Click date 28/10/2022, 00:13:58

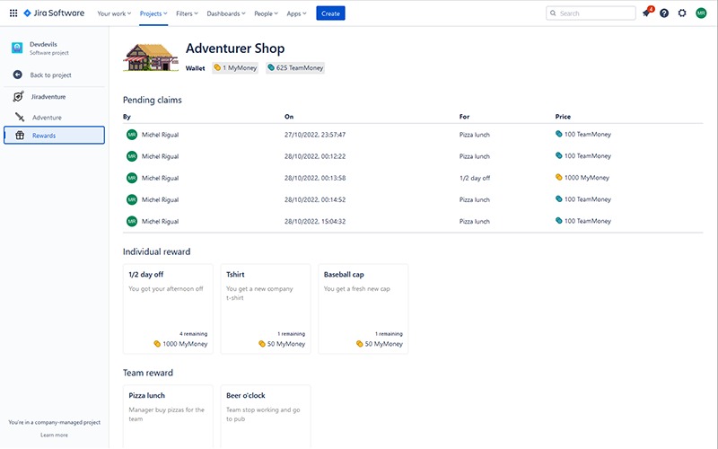pos(315,178)
